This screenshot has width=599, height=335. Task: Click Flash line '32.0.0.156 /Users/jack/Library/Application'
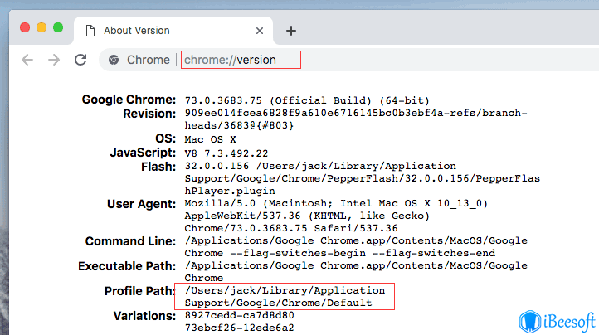click(x=320, y=166)
